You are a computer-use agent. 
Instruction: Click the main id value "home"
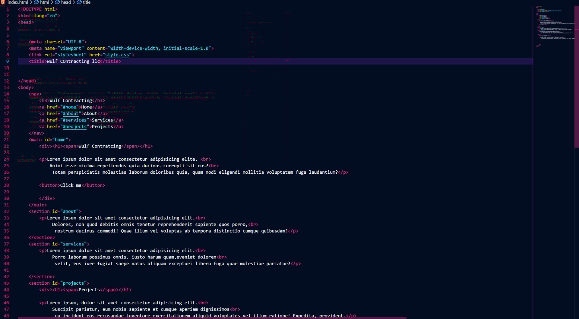tap(60, 140)
